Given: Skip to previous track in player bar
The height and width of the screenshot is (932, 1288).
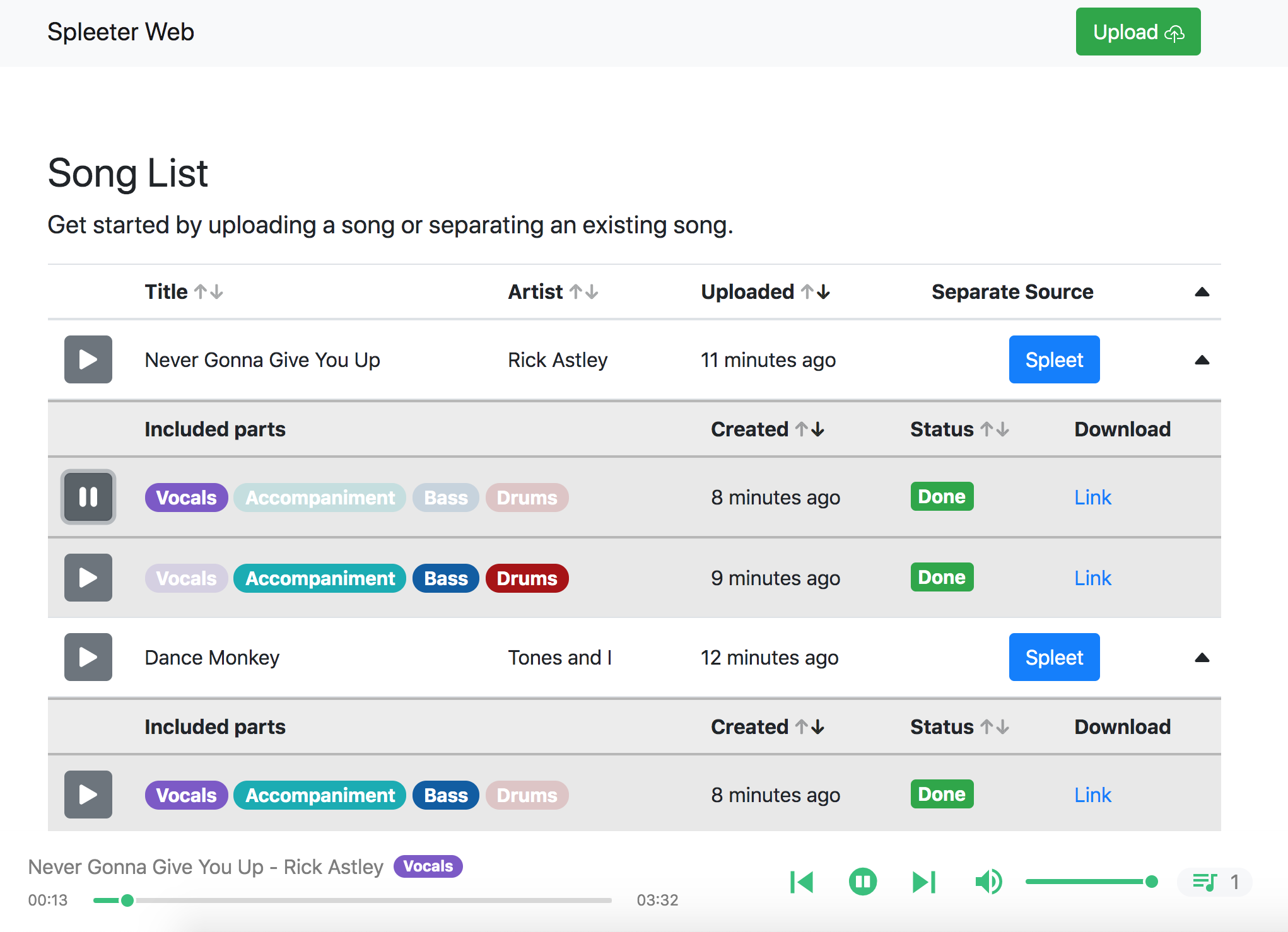Looking at the screenshot, I should pyautogui.click(x=801, y=882).
